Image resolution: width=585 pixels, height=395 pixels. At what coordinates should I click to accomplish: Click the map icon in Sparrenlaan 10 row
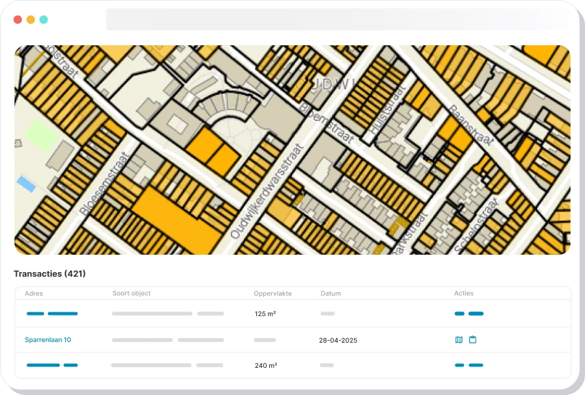[459, 339]
